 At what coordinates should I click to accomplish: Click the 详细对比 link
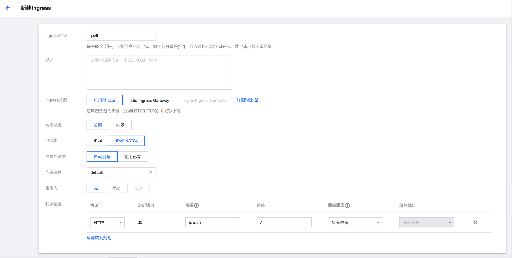pos(245,100)
